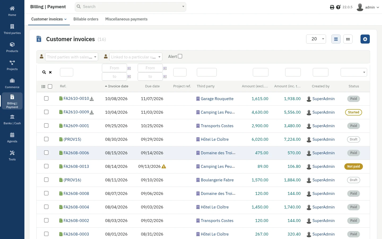Select the FA2610-0010 row checkbox

coord(46,99)
